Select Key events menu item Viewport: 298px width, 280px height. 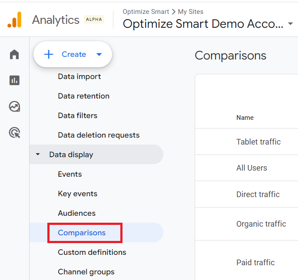click(77, 194)
